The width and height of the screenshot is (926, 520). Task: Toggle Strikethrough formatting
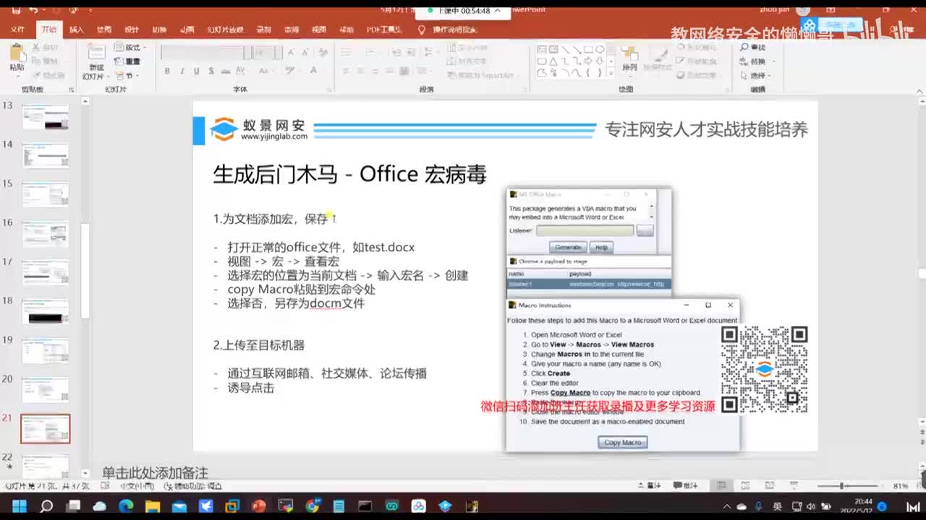click(x=225, y=71)
